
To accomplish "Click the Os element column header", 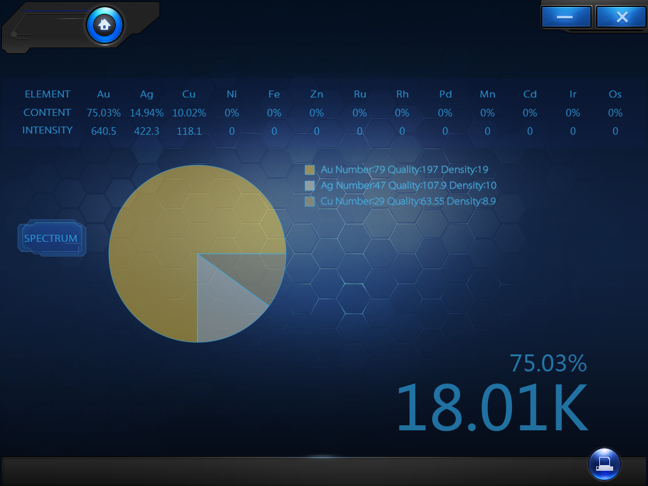I will point(615,94).
